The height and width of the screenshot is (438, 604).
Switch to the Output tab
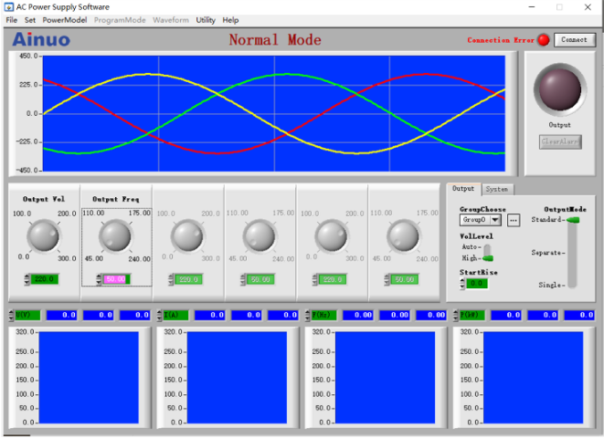click(x=463, y=188)
